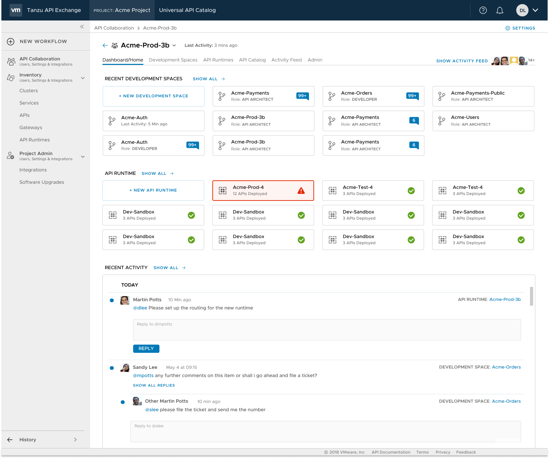The width and height of the screenshot is (549, 458).
Task: Switch to API Runtimes tab
Action: pos(218,60)
